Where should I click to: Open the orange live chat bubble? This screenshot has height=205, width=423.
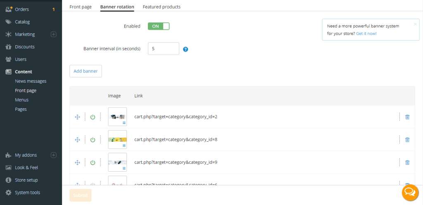[410, 192]
